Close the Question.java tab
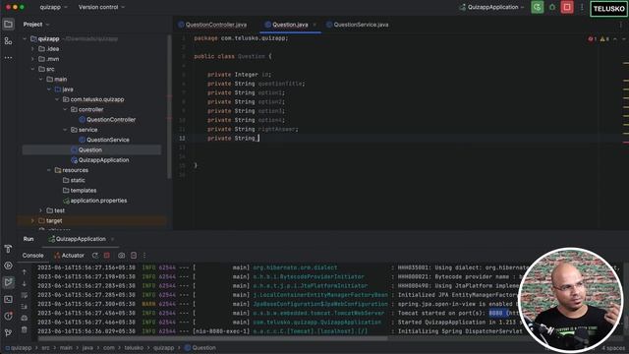Image resolution: width=629 pixels, height=354 pixels. tap(314, 25)
